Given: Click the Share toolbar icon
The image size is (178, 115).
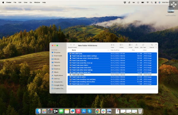Looking at the screenshot, I should (x=136, y=45).
